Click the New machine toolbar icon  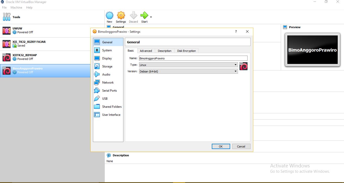pyautogui.click(x=110, y=16)
